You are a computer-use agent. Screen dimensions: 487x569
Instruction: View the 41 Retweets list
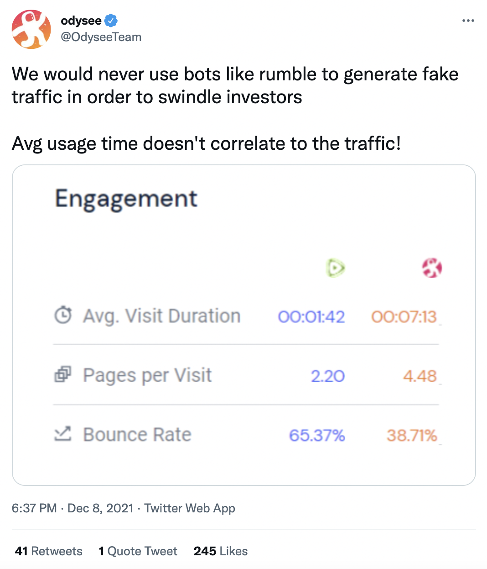click(x=49, y=551)
